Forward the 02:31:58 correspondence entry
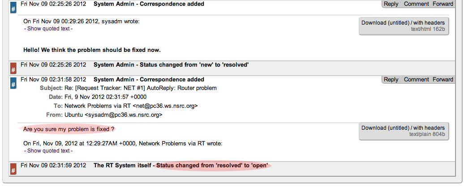This screenshot has height=187, width=464. coord(443,80)
